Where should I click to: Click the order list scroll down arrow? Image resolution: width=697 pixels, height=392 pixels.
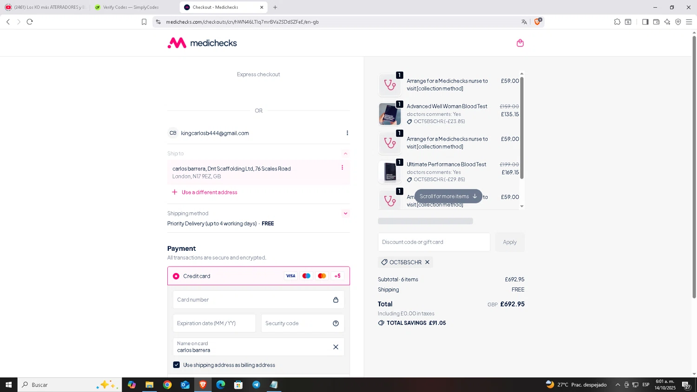click(522, 206)
